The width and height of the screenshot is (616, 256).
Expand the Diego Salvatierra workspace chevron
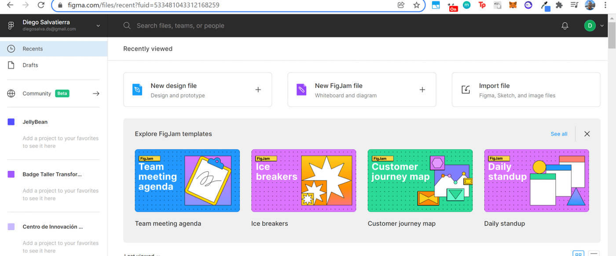[98, 26]
